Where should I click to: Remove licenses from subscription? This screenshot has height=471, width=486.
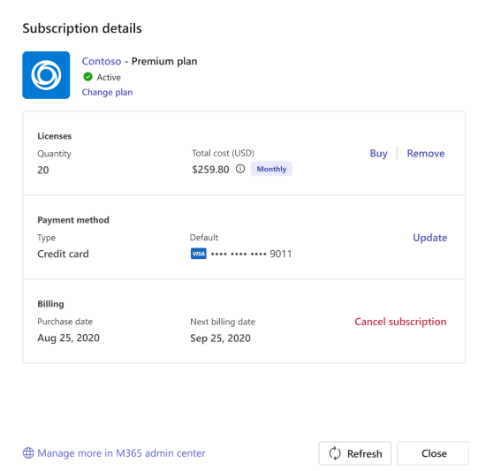pos(426,154)
